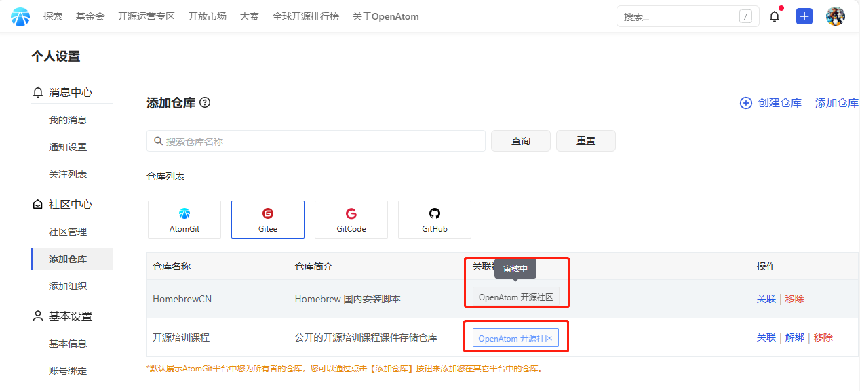
Task: Click the OpenAtom logo icon
Action: (x=20, y=16)
